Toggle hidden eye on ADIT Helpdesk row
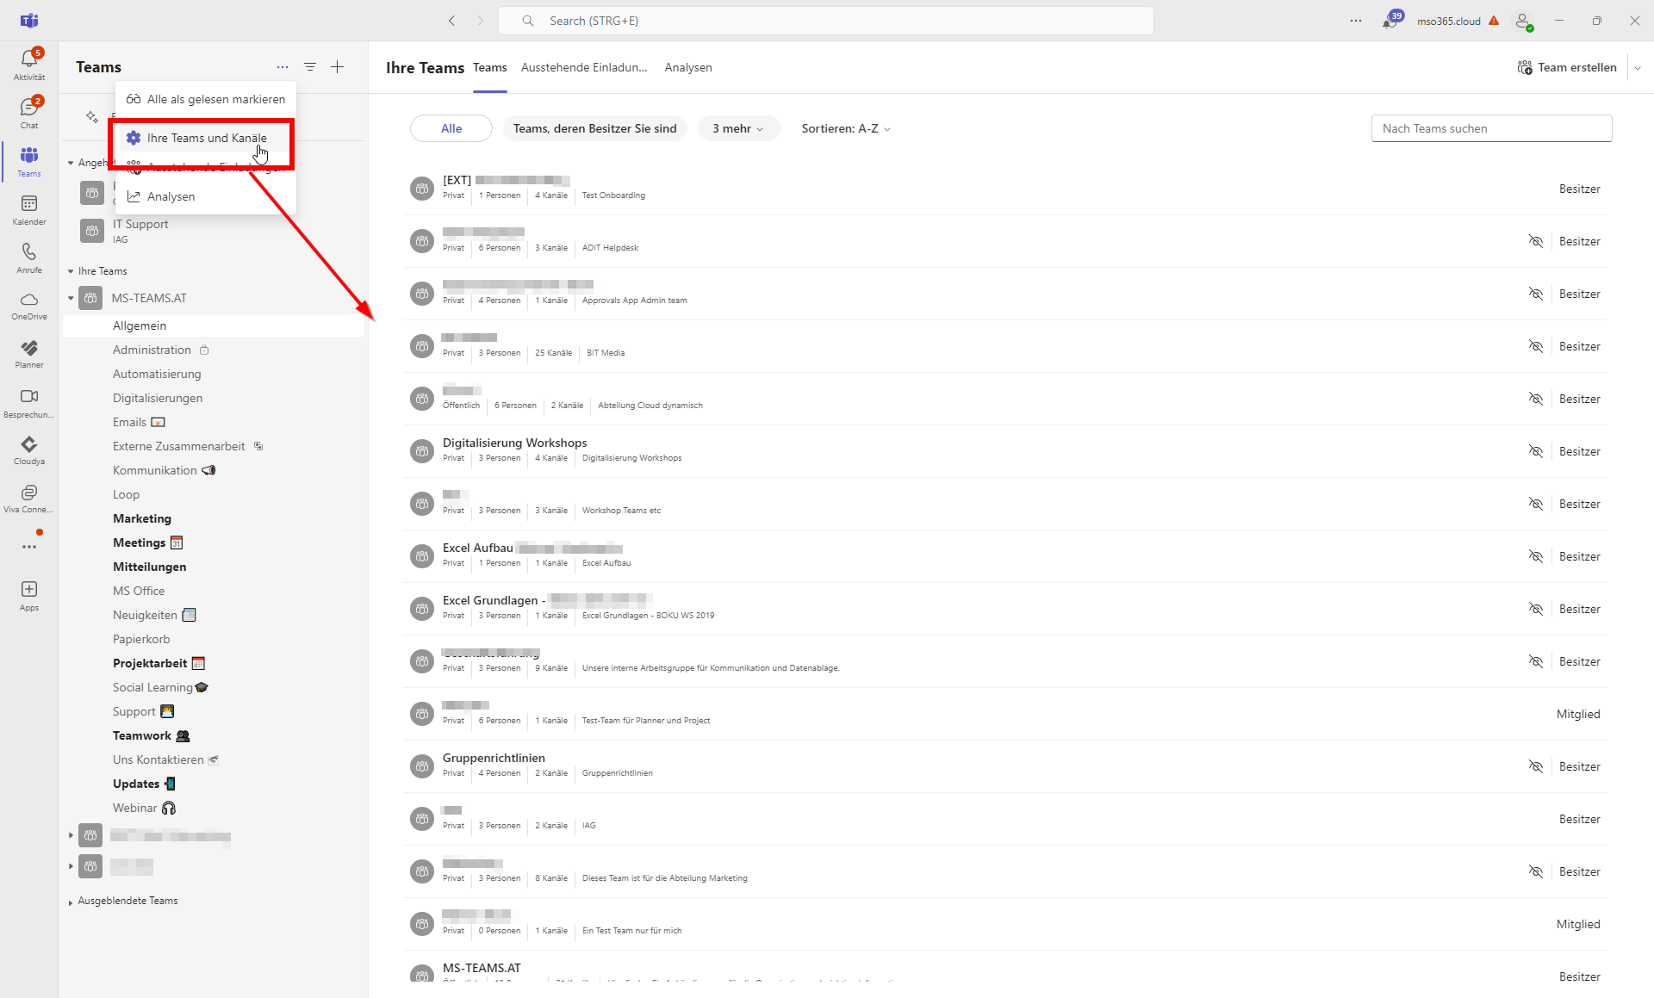Viewport: 1654px width, 998px height. (x=1536, y=241)
